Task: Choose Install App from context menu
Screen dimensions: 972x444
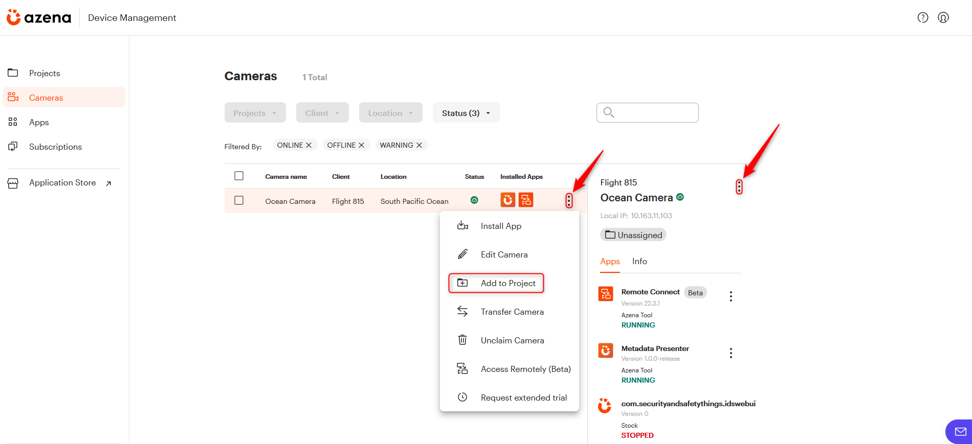Action: [x=510, y=226]
